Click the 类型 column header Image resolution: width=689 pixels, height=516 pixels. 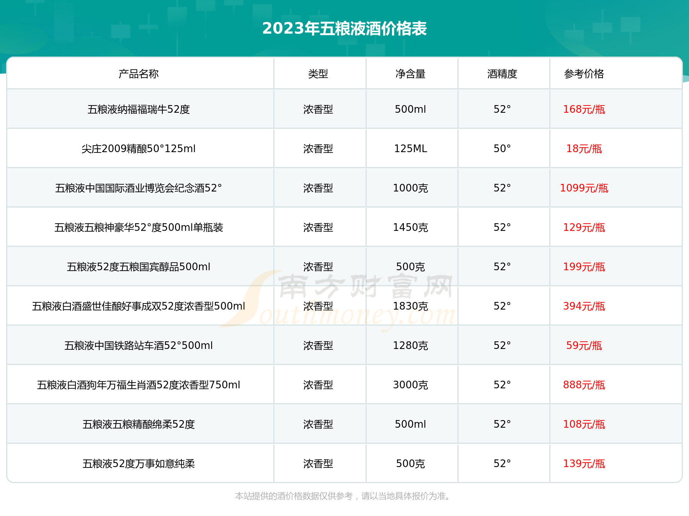pyautogui.click(x=318, y=74)
